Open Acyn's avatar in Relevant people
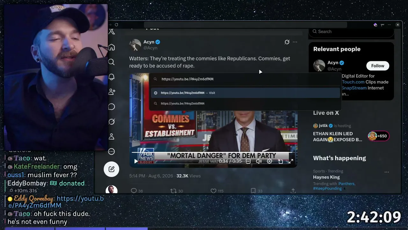Viewport: 408px width, 230px height. point(319,65)
